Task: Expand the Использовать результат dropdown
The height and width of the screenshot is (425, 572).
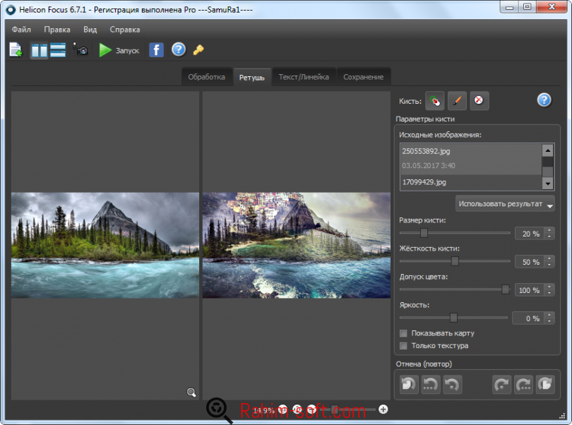Action: pyautogui.click(x=506, y=204)
